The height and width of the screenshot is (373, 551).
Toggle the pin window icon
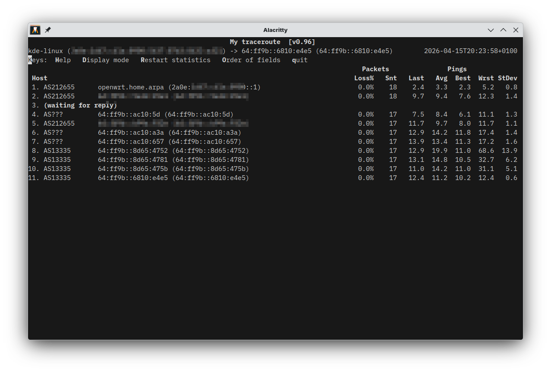coord(48,30)
